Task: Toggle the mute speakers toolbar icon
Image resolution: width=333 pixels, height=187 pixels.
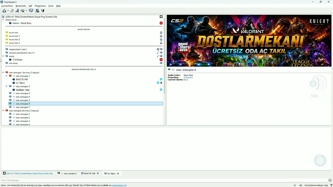Action: pyautogui.click(x=23, y=11)
